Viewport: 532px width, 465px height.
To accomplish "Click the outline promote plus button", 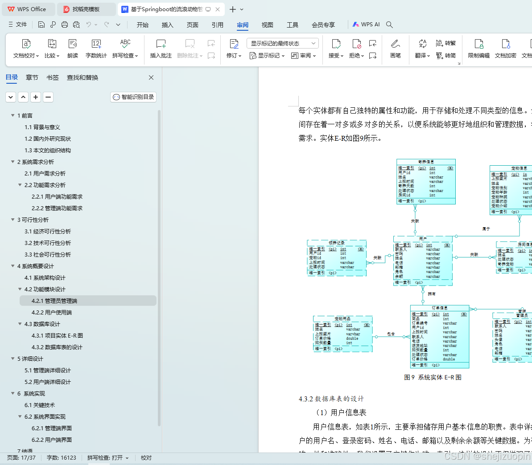I will pos(36,97).
